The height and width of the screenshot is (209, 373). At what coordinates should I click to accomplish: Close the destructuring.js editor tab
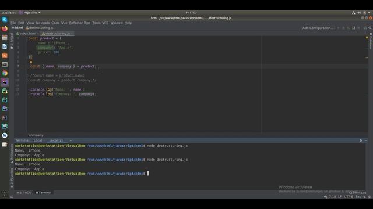pos(72,34)
